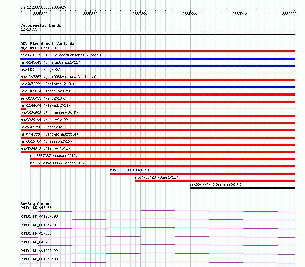This screenshot has height=267, width=305.
Task: Click esv3158055 (Pang2013b) label
Action: [x=43, y=98]
